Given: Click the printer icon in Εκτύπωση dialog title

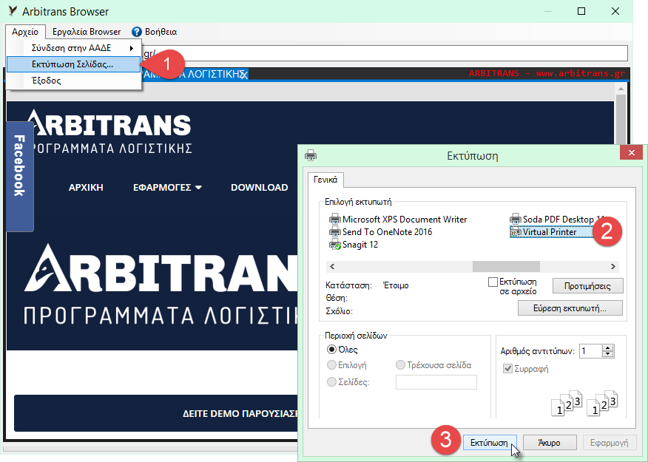Looking at the screenshot, I should coord(311,156).
